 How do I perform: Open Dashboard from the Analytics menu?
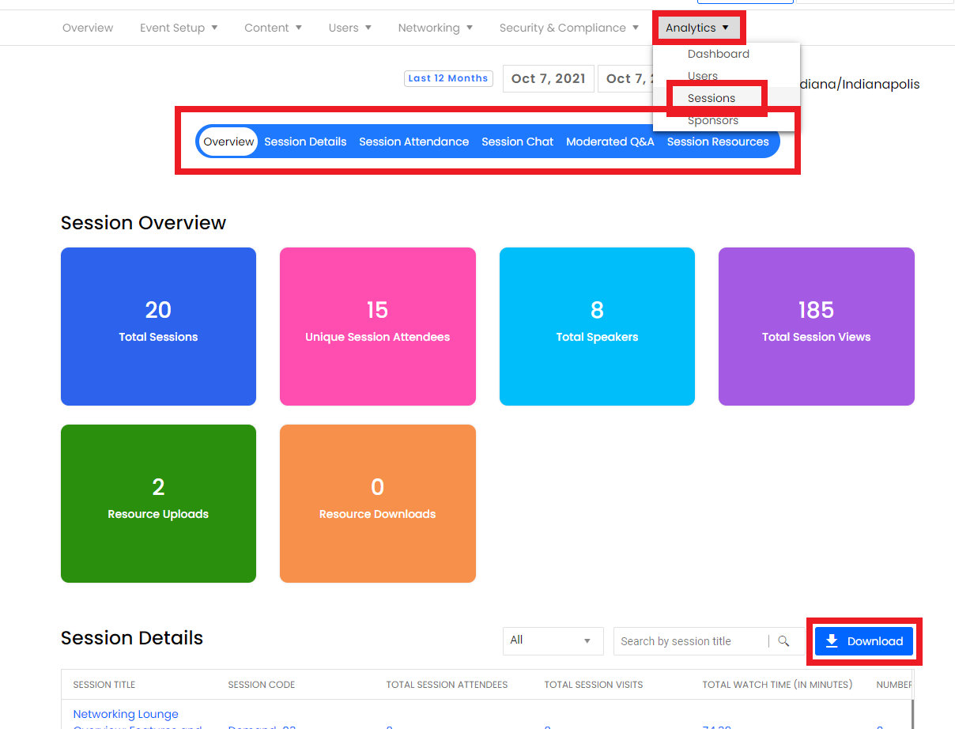coord(718,54)
